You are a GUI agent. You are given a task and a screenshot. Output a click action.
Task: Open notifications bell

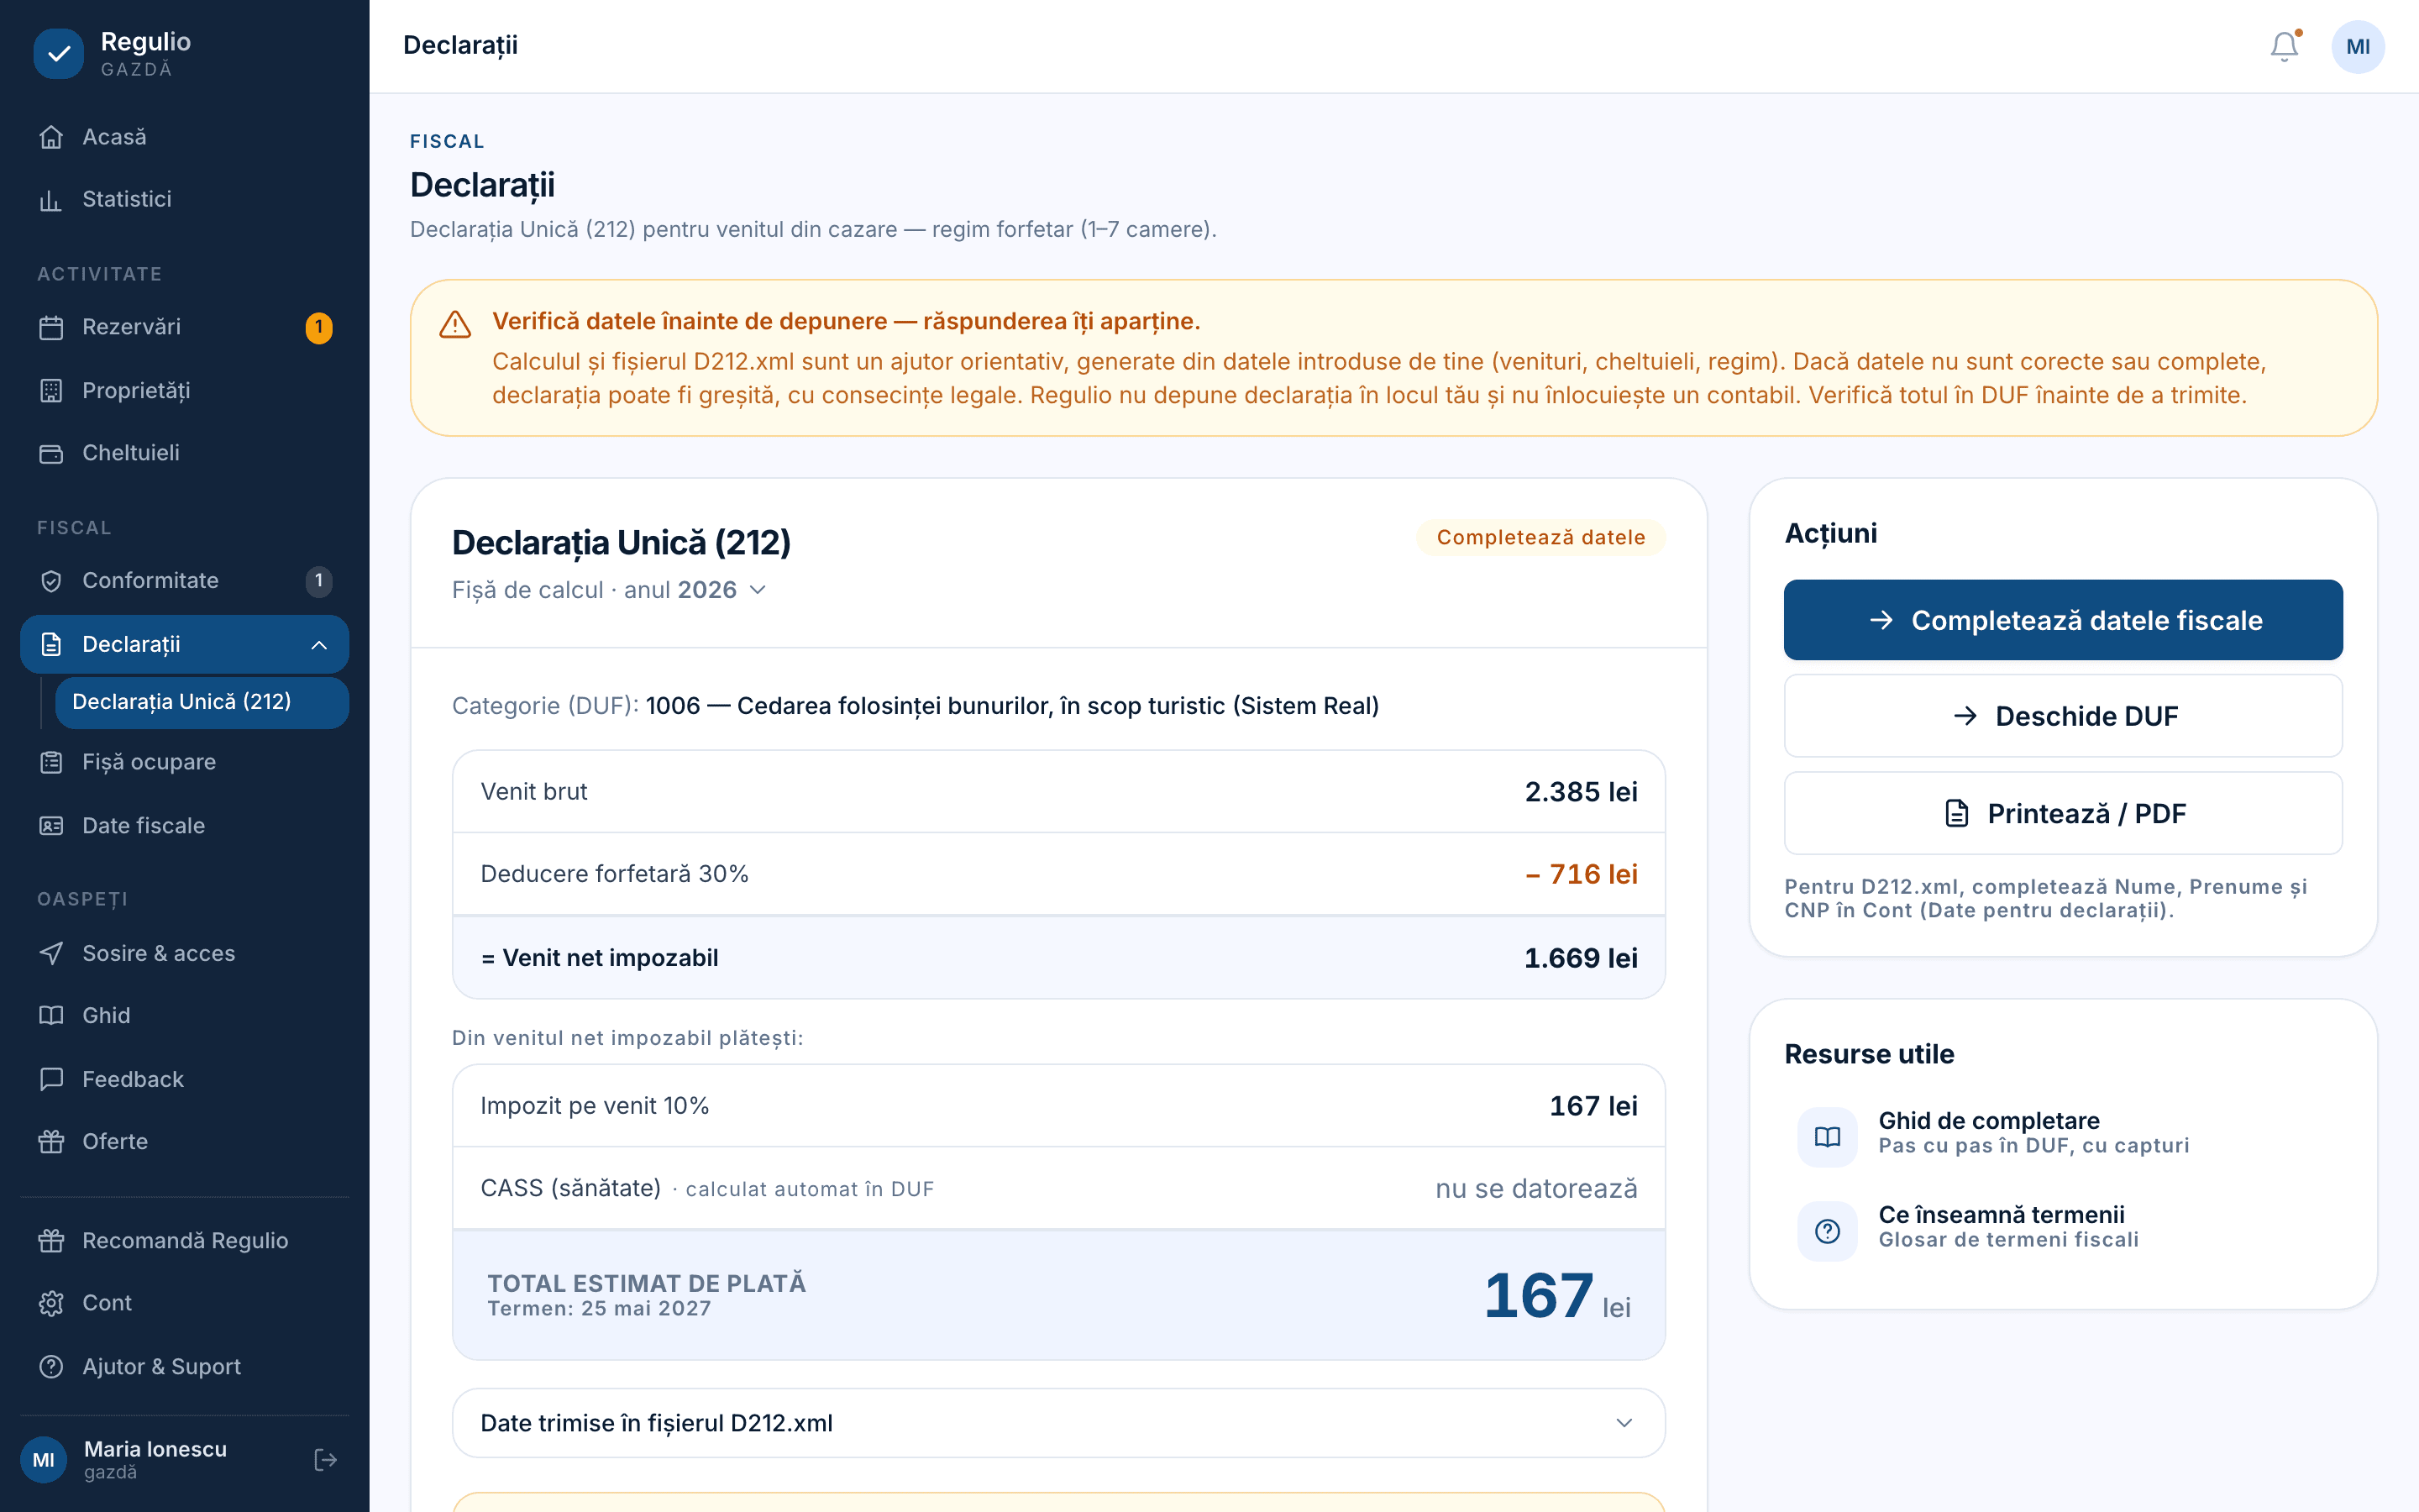(2284, 46)
